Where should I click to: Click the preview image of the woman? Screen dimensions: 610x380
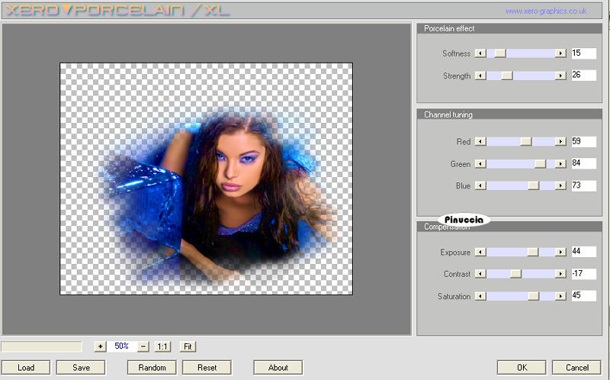point(206,179)
